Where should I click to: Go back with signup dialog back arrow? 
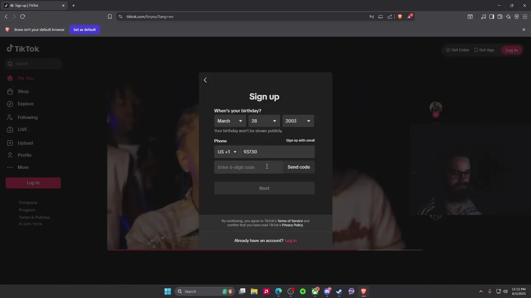[205, 80]
